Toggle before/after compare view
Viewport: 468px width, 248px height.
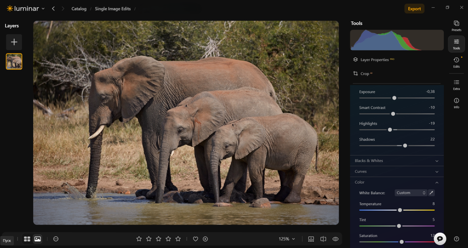click(323, 239)
